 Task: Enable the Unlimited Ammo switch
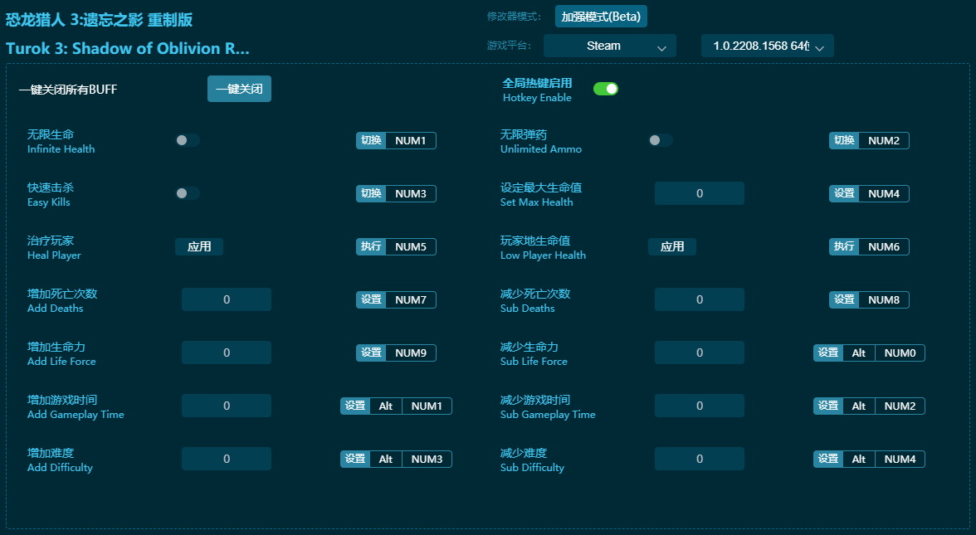[660, 139]
